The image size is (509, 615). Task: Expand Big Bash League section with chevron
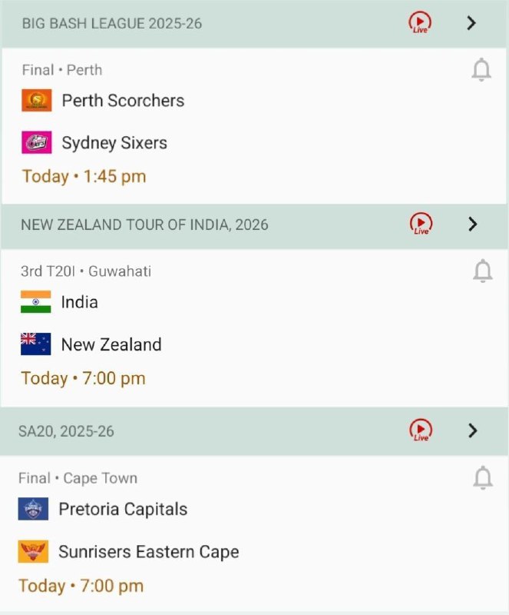(x=472, y=23)
